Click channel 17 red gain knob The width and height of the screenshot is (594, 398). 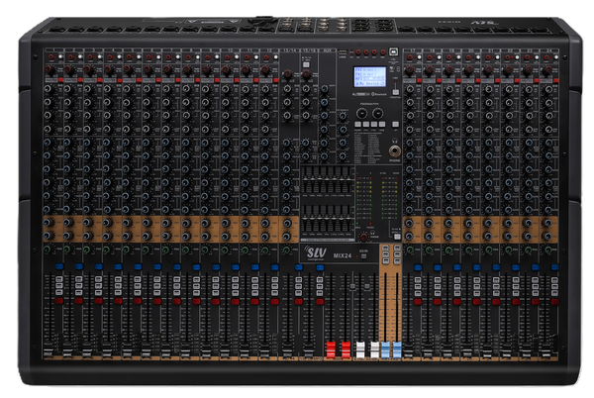tap(409, 69)
